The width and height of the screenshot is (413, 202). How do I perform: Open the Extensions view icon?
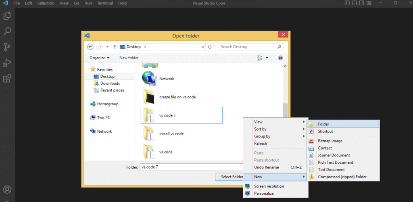pyautogui.click(x=7, y=79)
